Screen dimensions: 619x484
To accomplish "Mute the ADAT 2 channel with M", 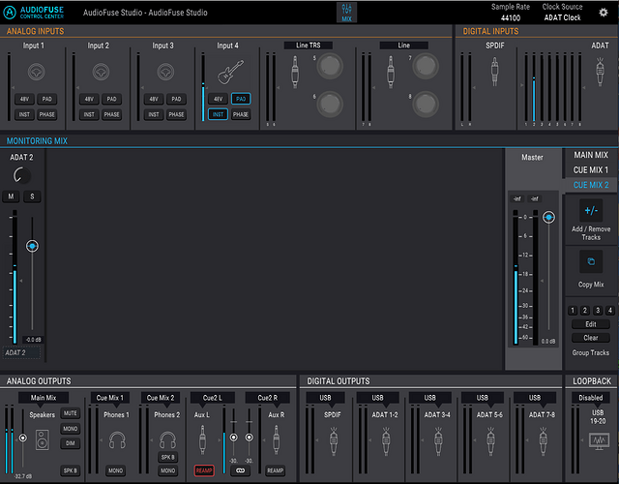I will tap(11, 197).
